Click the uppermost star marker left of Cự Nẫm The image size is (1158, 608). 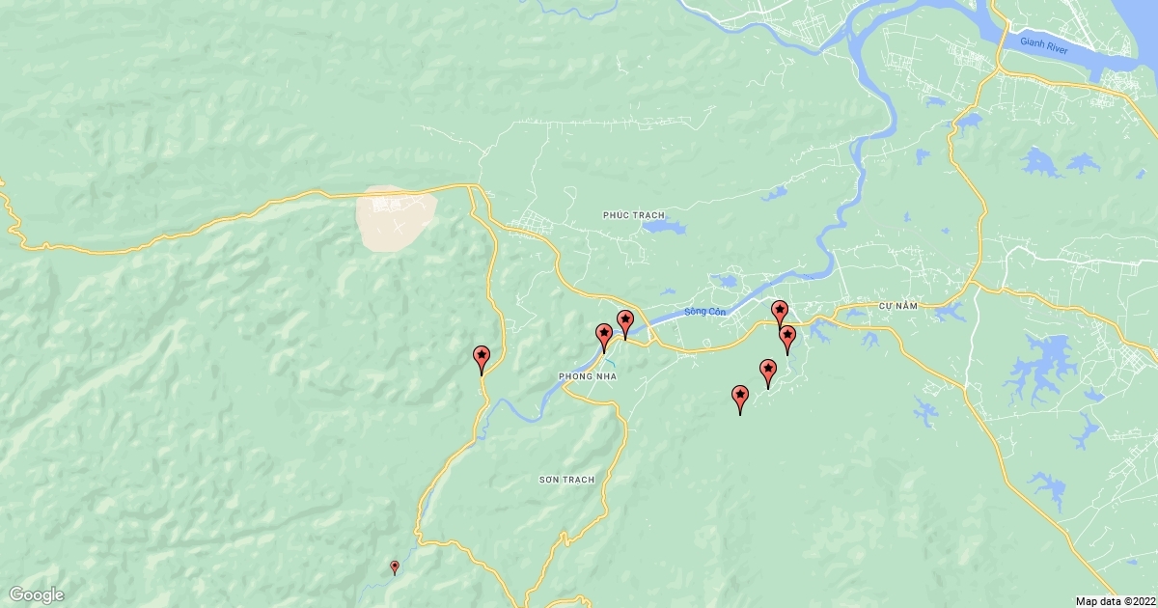780,315
